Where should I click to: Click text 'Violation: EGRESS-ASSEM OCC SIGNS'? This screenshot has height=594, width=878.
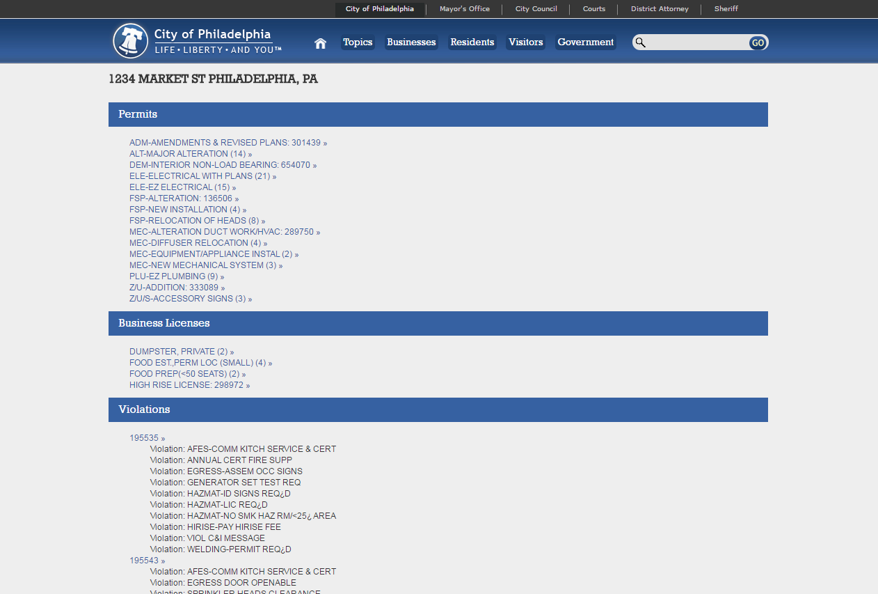(x=226, y=471)
